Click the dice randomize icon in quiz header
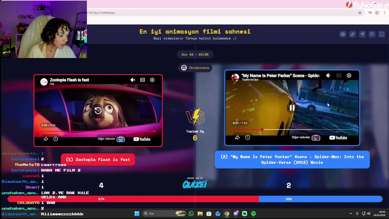 pyautogui.click(x=353, y=34)
